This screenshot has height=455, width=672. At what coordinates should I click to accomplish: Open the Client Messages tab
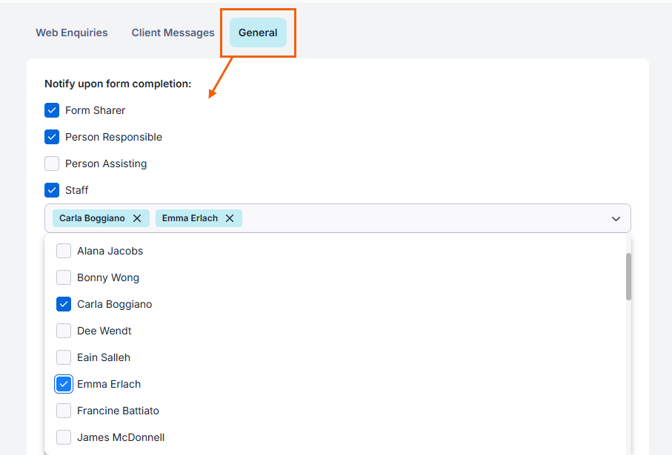coord(173,33)
